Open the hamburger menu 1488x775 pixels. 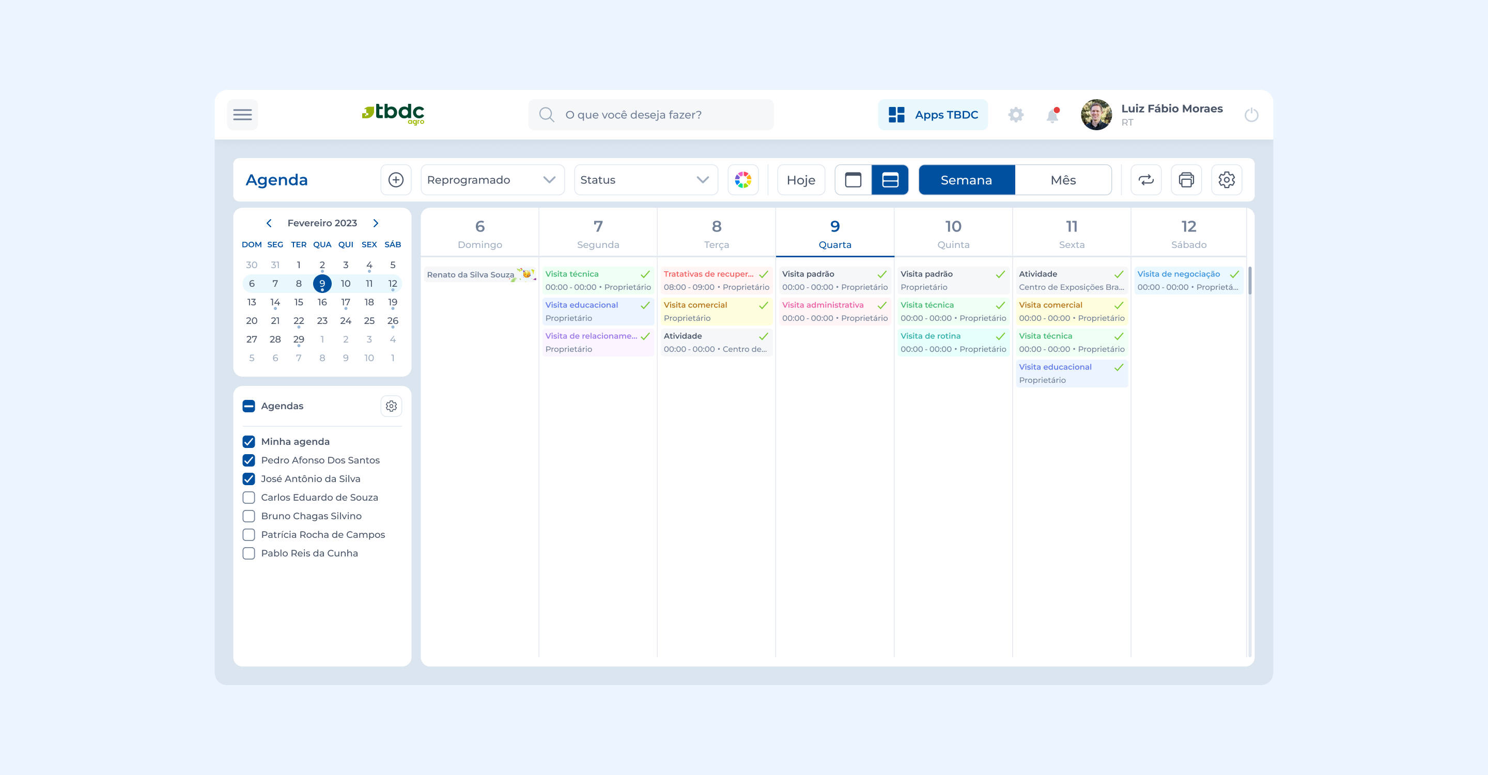point(242,114)
